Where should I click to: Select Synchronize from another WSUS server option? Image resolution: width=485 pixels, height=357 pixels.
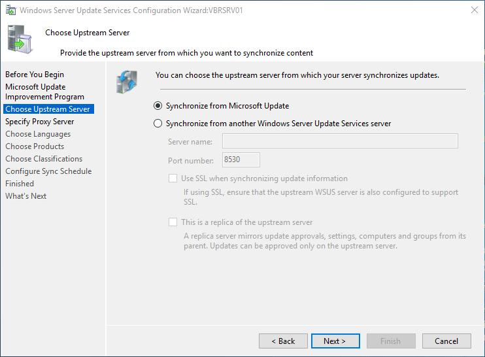(x=158, y=124)
